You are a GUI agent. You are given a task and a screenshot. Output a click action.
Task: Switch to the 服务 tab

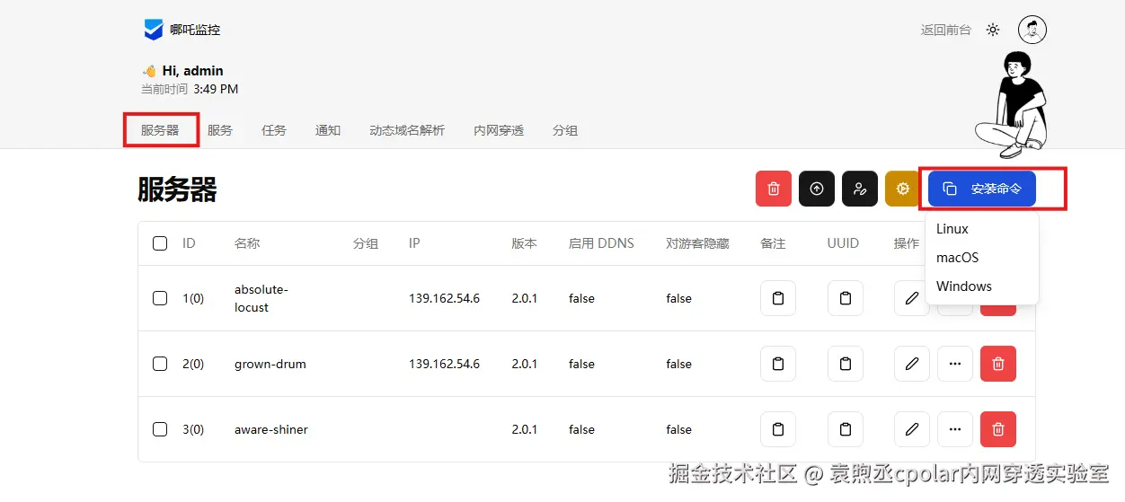(x=220, y=130)
